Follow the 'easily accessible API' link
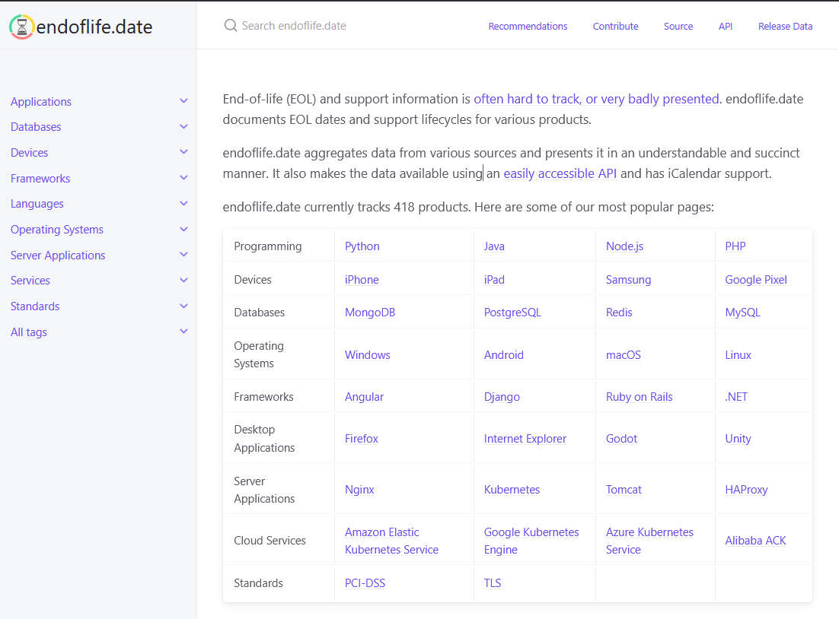The width and height of the screenshot is (839, 619). 560,173
